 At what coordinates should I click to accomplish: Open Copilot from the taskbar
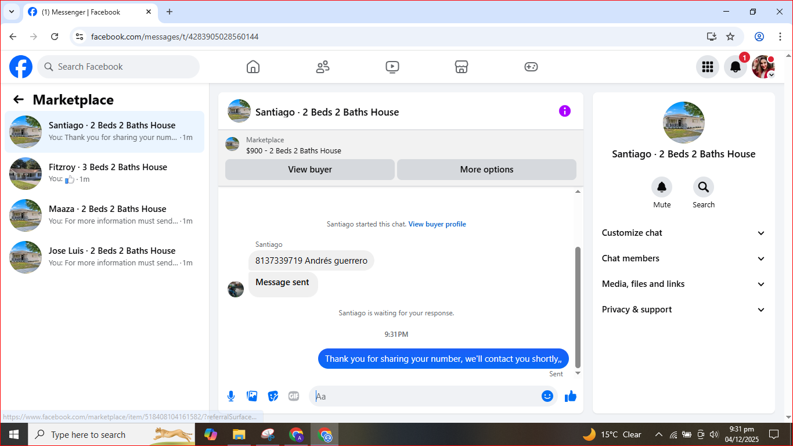point(211,434)
